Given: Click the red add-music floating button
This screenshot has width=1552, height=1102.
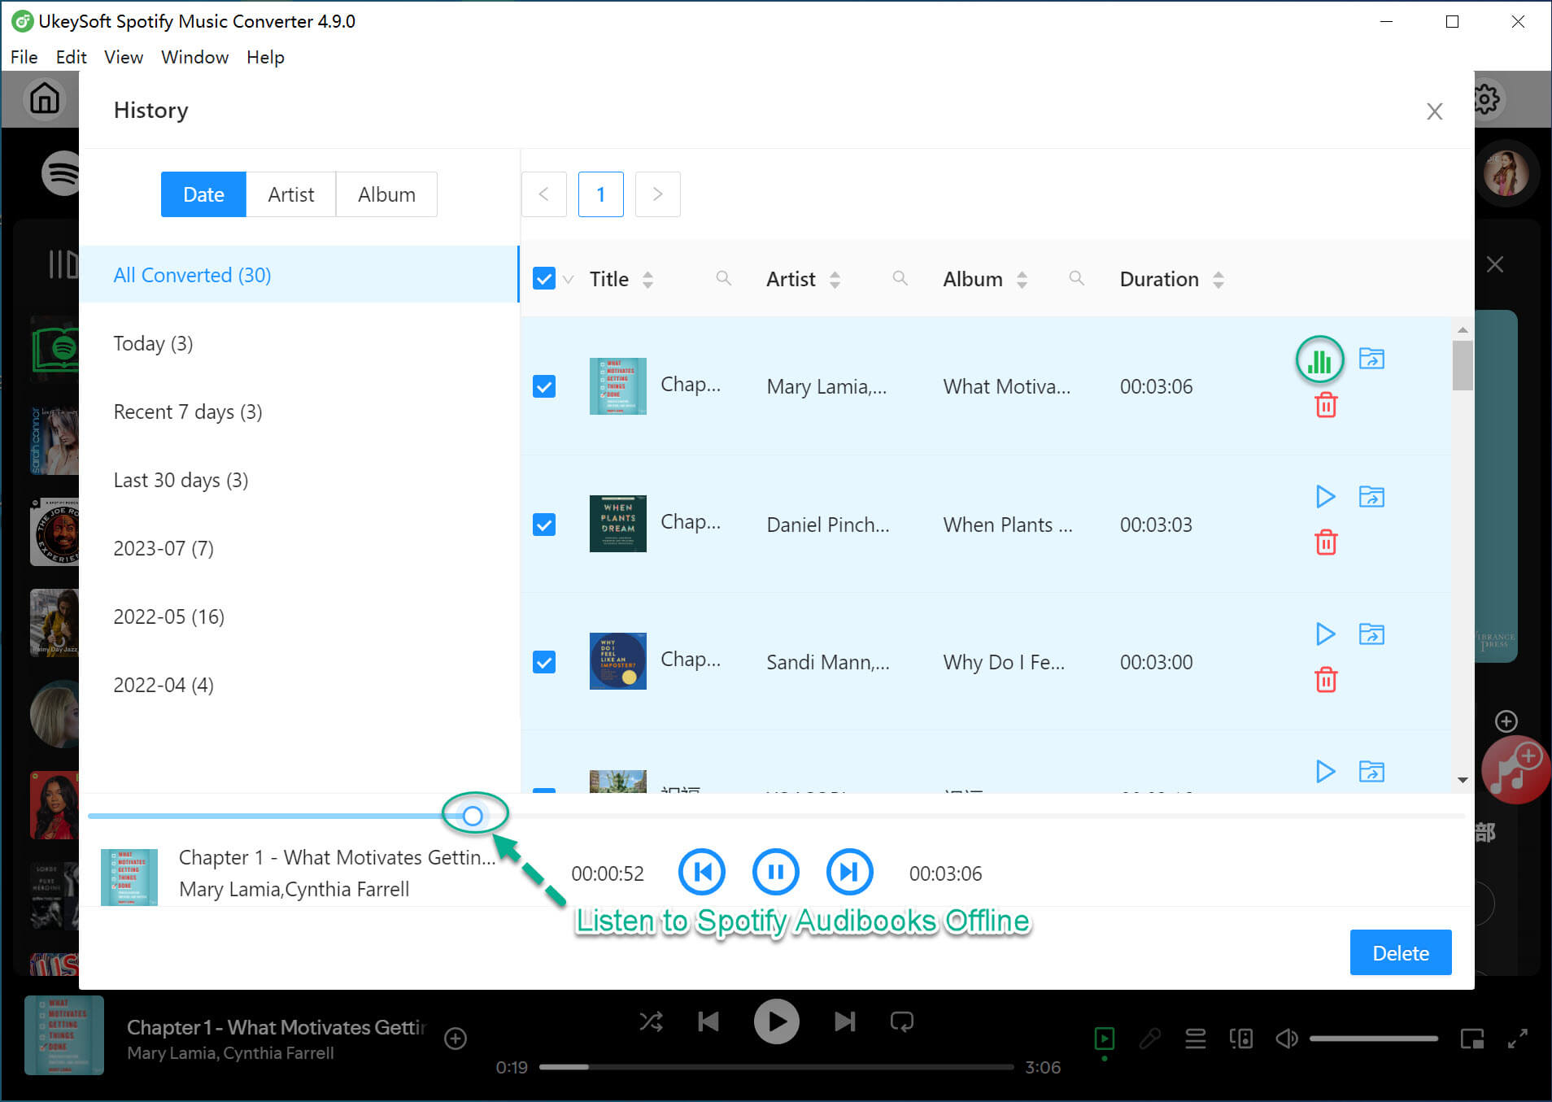Looking at the screenshot, I should tap(1515, 769).
